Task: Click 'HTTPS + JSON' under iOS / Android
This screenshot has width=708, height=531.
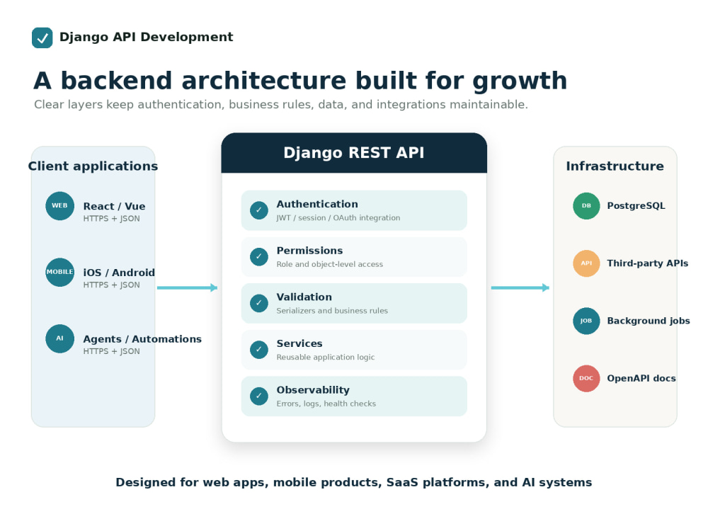Action: 112,285
